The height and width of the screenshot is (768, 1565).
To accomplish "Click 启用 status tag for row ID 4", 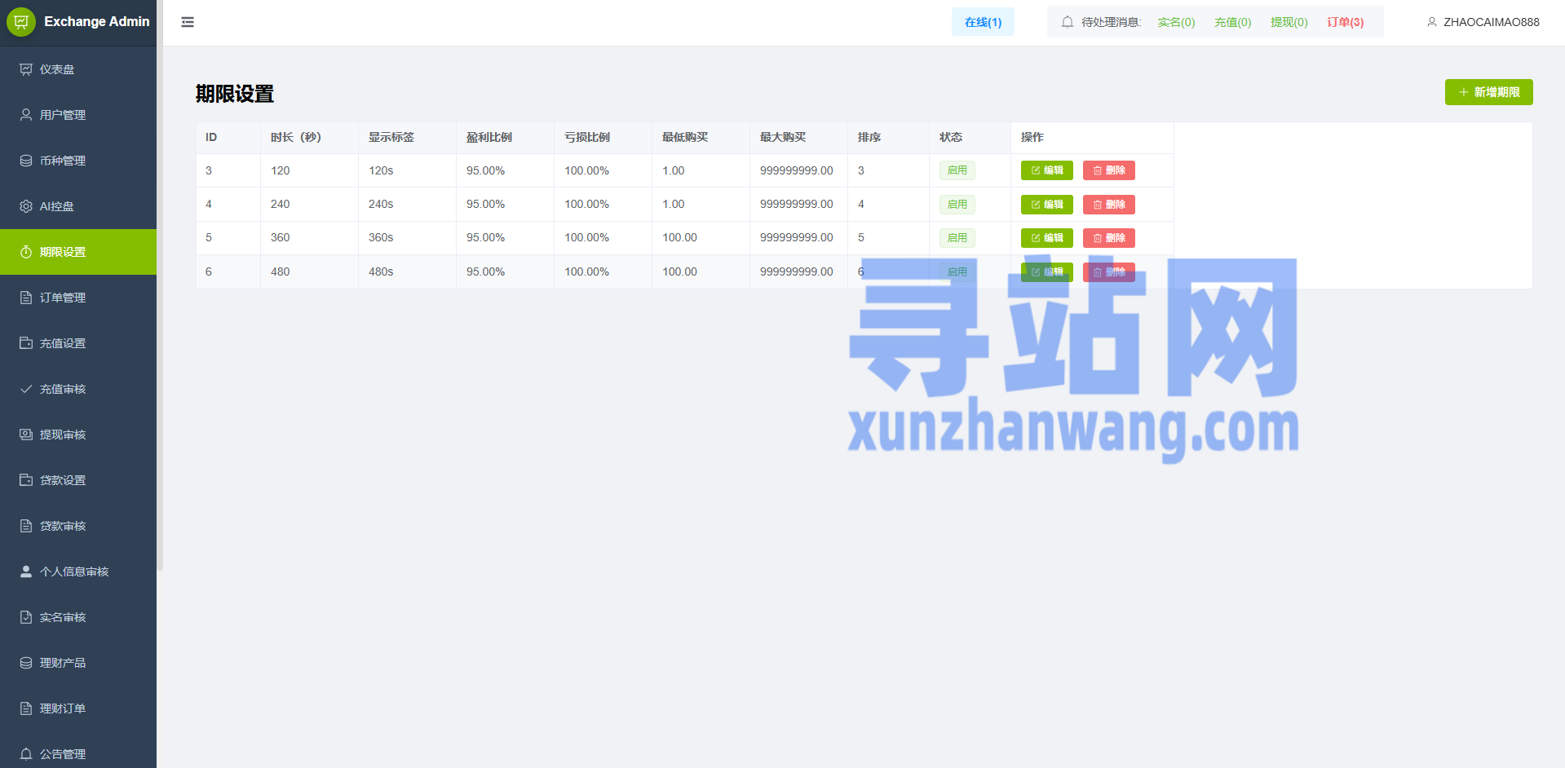I will tap(957, 205).
